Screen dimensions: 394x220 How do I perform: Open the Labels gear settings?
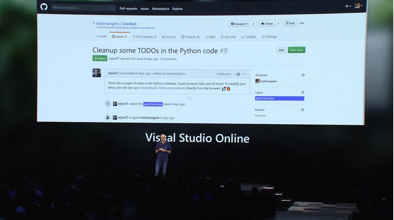pos(303,92)
